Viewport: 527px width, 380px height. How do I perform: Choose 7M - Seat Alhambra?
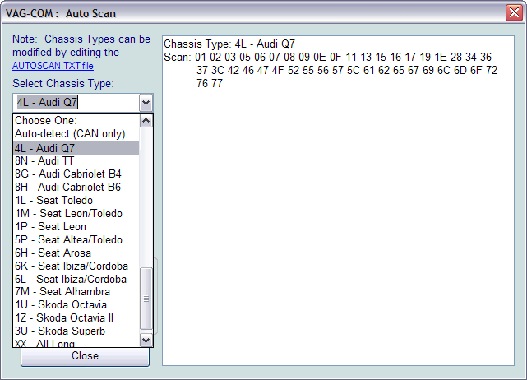click(x=62, y=292)
